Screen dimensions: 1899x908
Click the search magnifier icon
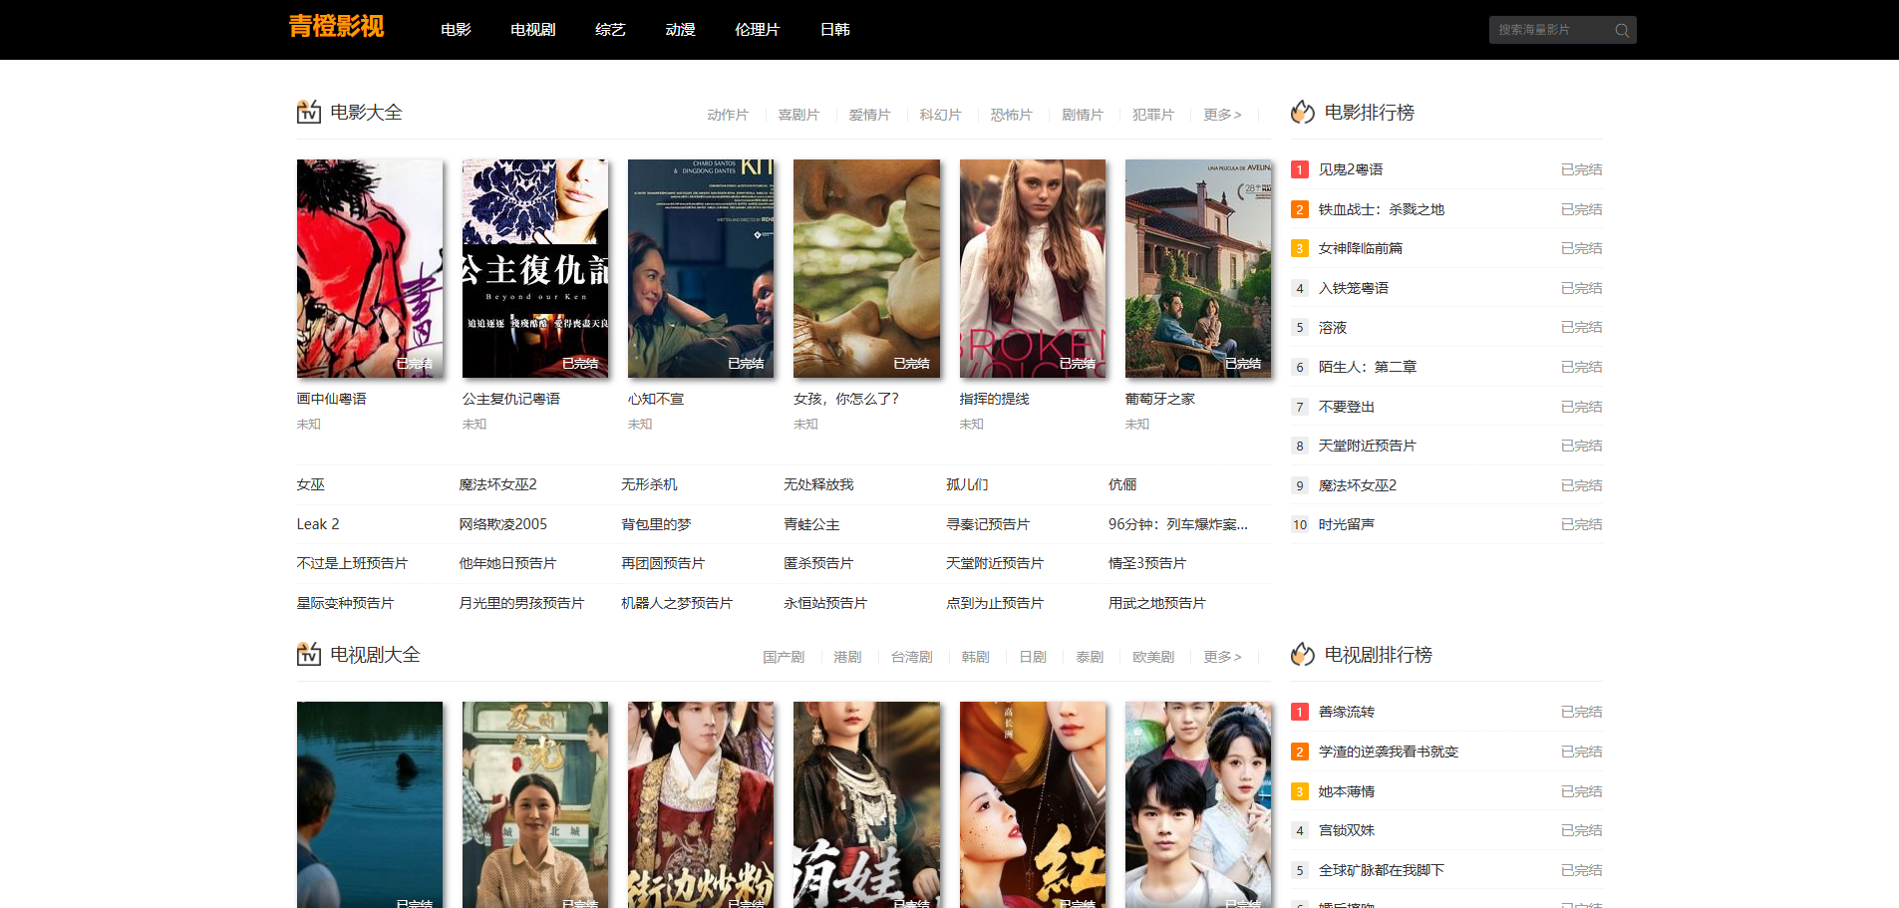(1621, 30)
